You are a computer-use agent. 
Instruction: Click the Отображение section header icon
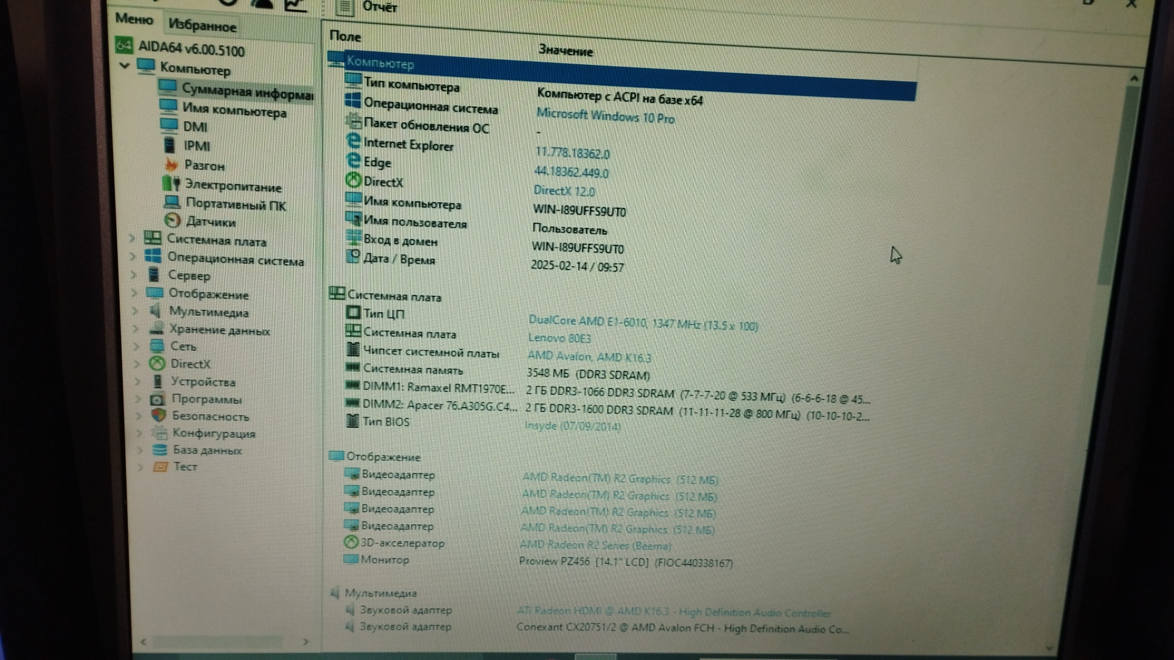click(x=336, y=455)
